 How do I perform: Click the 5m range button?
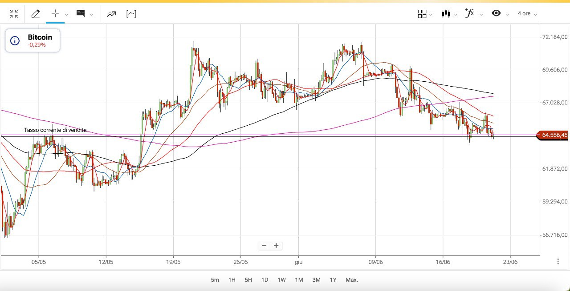point(215,280)
